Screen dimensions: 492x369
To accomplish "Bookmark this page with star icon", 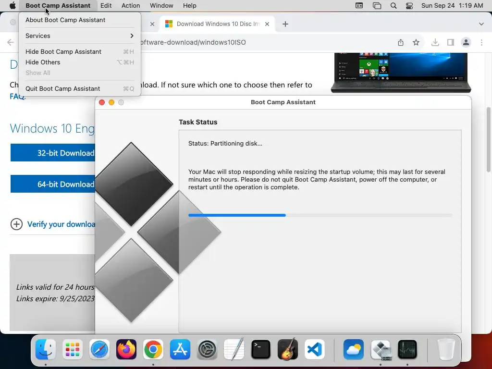I will [416, 42].
